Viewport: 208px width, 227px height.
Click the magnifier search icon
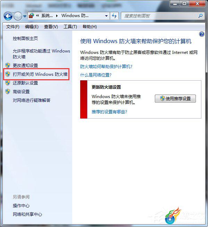[200, 16]
